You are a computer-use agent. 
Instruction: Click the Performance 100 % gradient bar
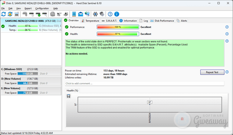(x=118, y=27)
